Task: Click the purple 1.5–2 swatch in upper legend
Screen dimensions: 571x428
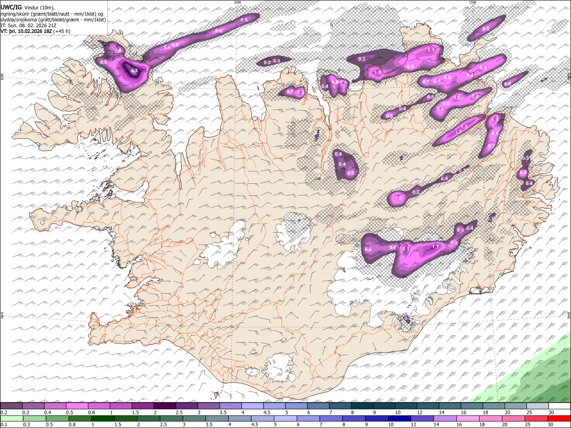Action: pos(142,406)
